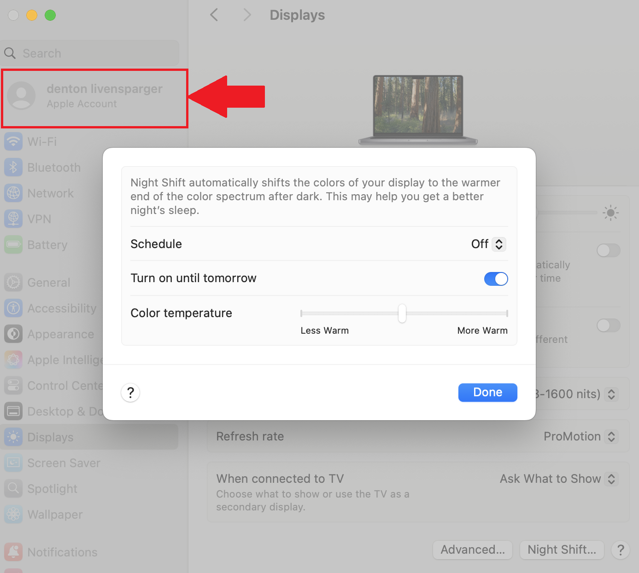Click the 'Less Warm' label
The width and height of the screenshot is (639, 573).
[x=324, y=330]
